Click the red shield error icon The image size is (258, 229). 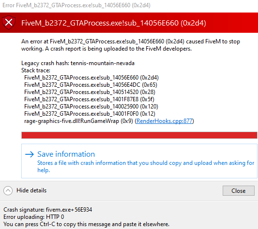click(x=9, y=23)
